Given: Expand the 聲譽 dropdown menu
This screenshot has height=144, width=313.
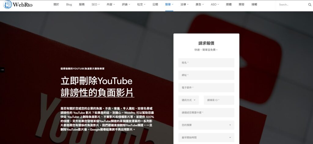Looking at the screenshot, I should [169, 4].
